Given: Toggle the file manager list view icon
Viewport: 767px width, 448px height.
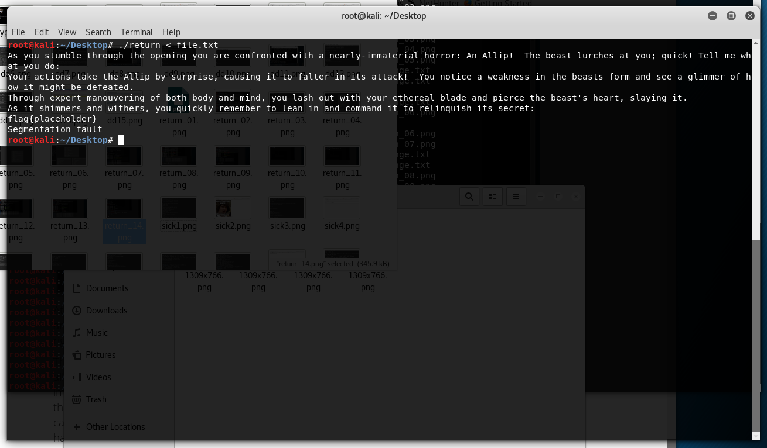Looking at the screenshot, I should (493, 197).
